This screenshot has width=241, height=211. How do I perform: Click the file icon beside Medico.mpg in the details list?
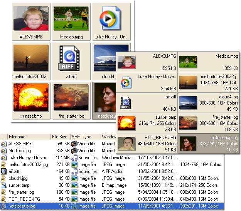pos(4,151)
